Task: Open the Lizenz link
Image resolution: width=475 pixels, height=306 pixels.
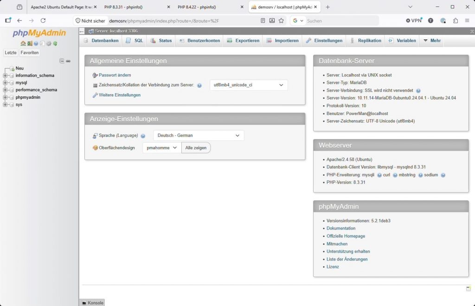Action: 333,267
